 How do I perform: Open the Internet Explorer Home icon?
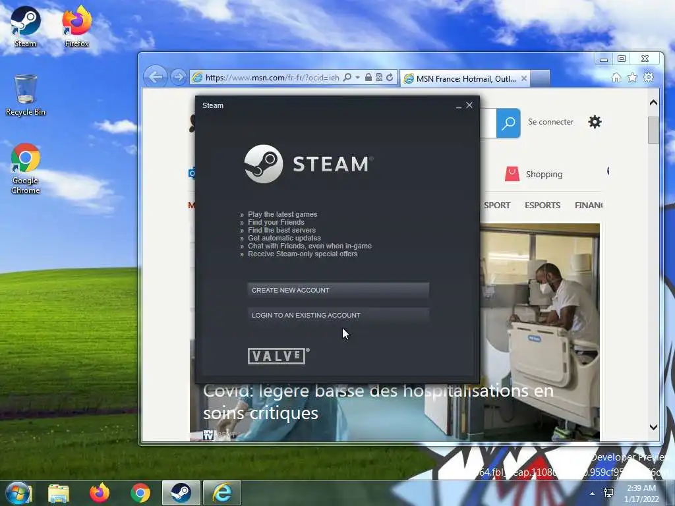(x=616, y=78)
